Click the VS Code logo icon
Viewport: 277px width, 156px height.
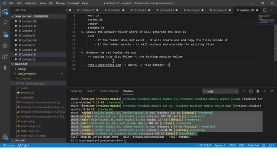coord(4,3)
